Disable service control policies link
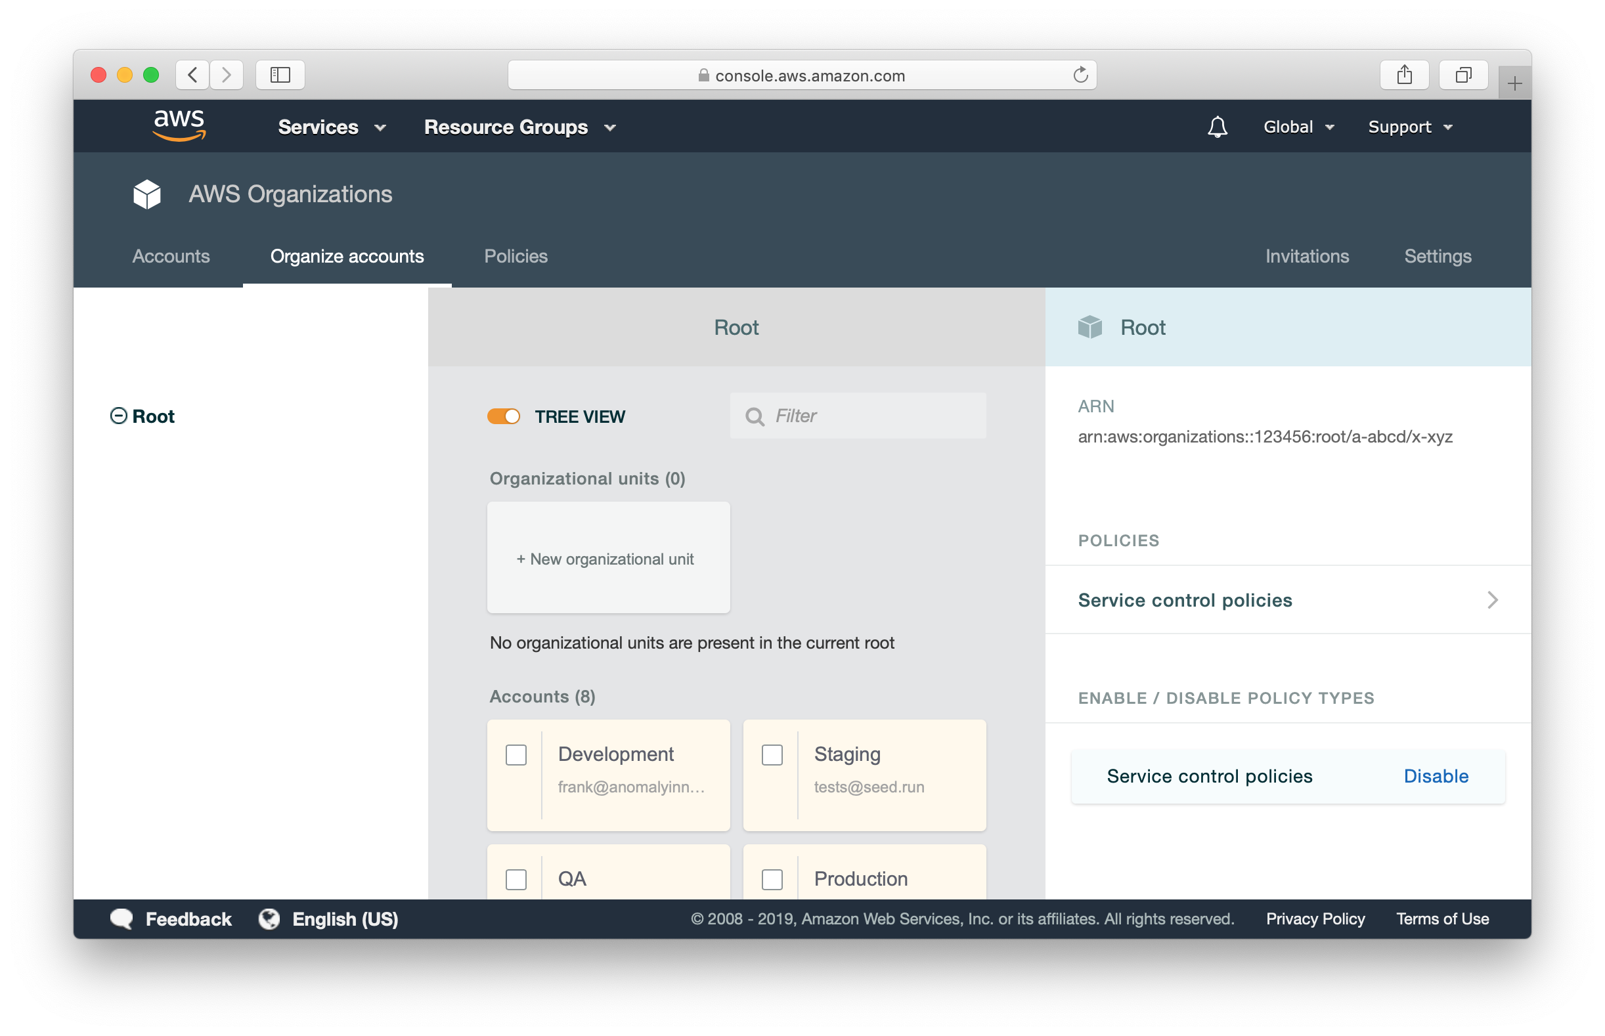This screenshot has width=1605, height=1036. point(1433,775)
